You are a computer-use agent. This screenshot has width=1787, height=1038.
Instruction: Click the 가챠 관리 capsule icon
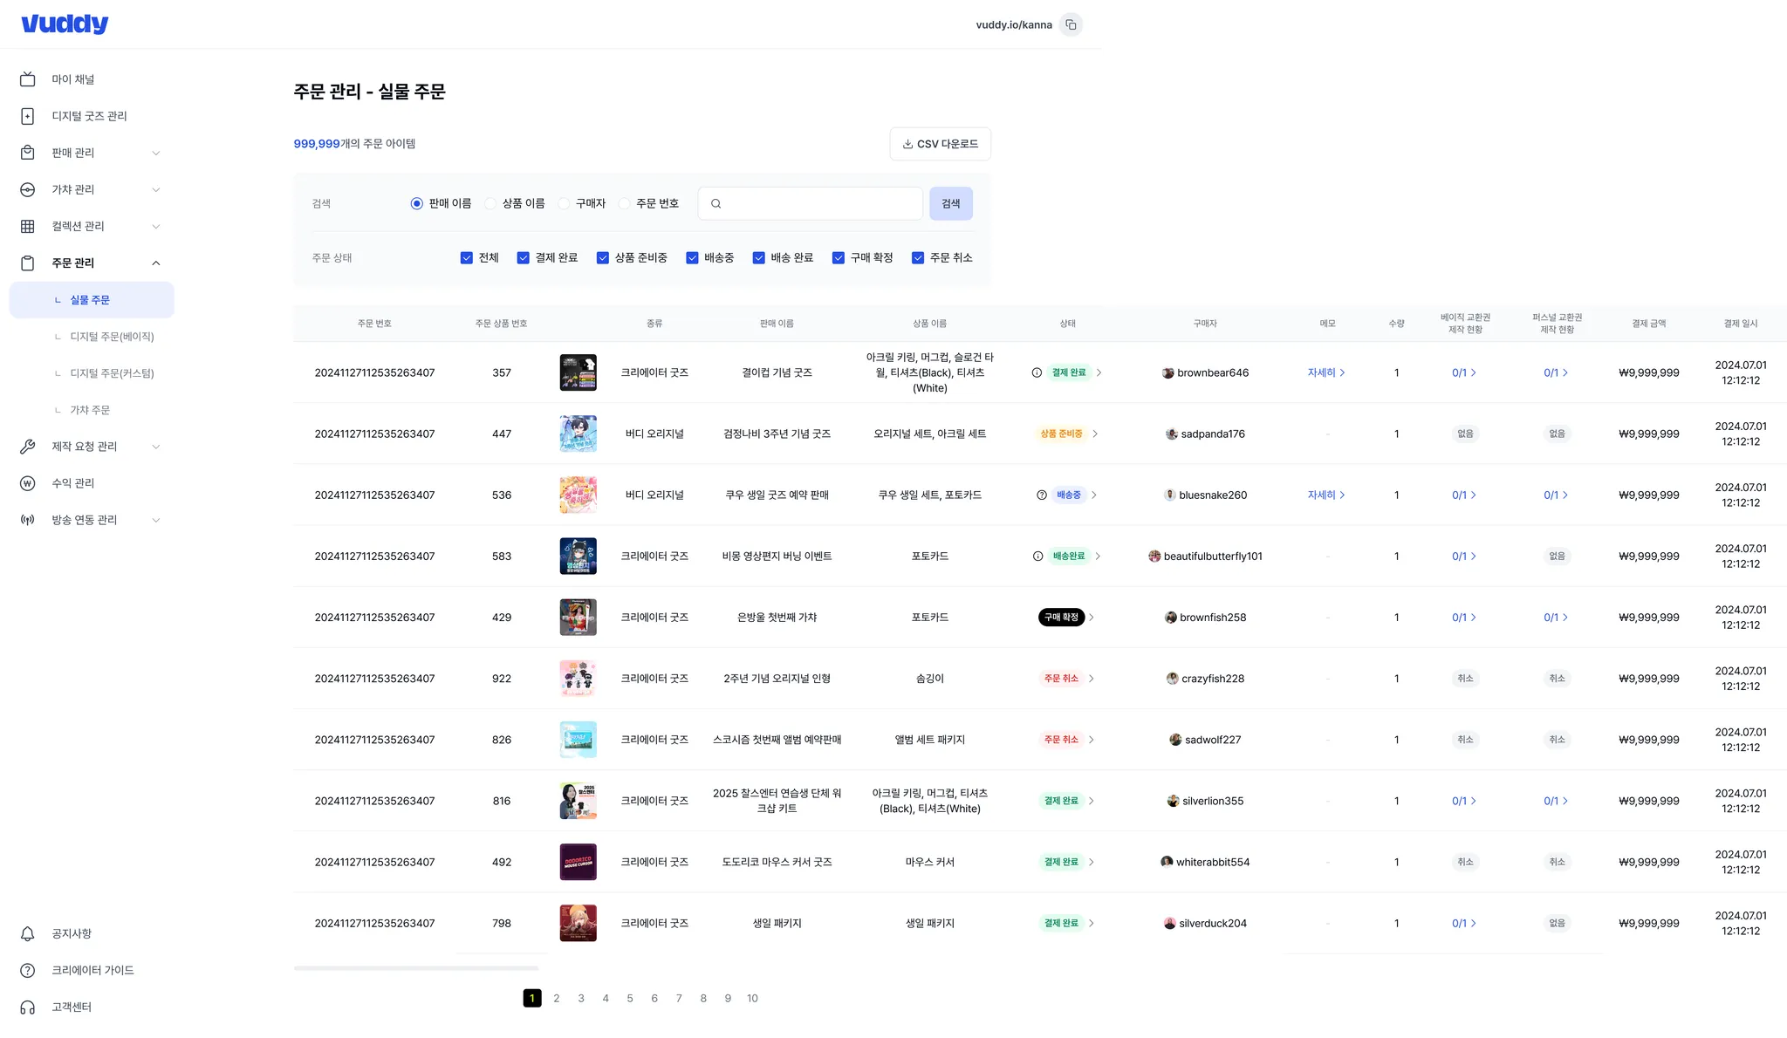(x=28, y=189)
